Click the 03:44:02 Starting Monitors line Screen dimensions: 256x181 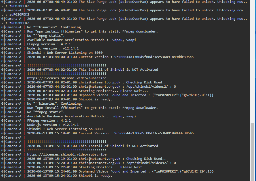point(88,91)
